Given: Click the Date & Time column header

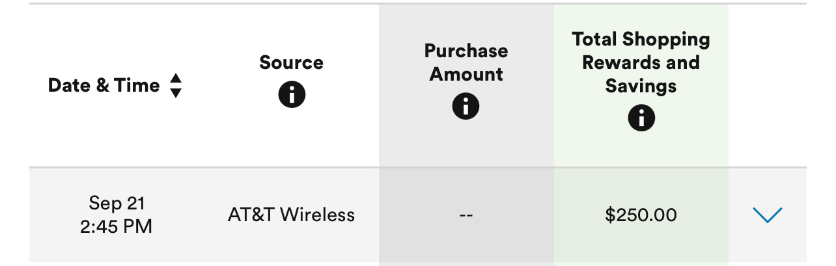Looking at the screenshot, I should coord(104,85).
